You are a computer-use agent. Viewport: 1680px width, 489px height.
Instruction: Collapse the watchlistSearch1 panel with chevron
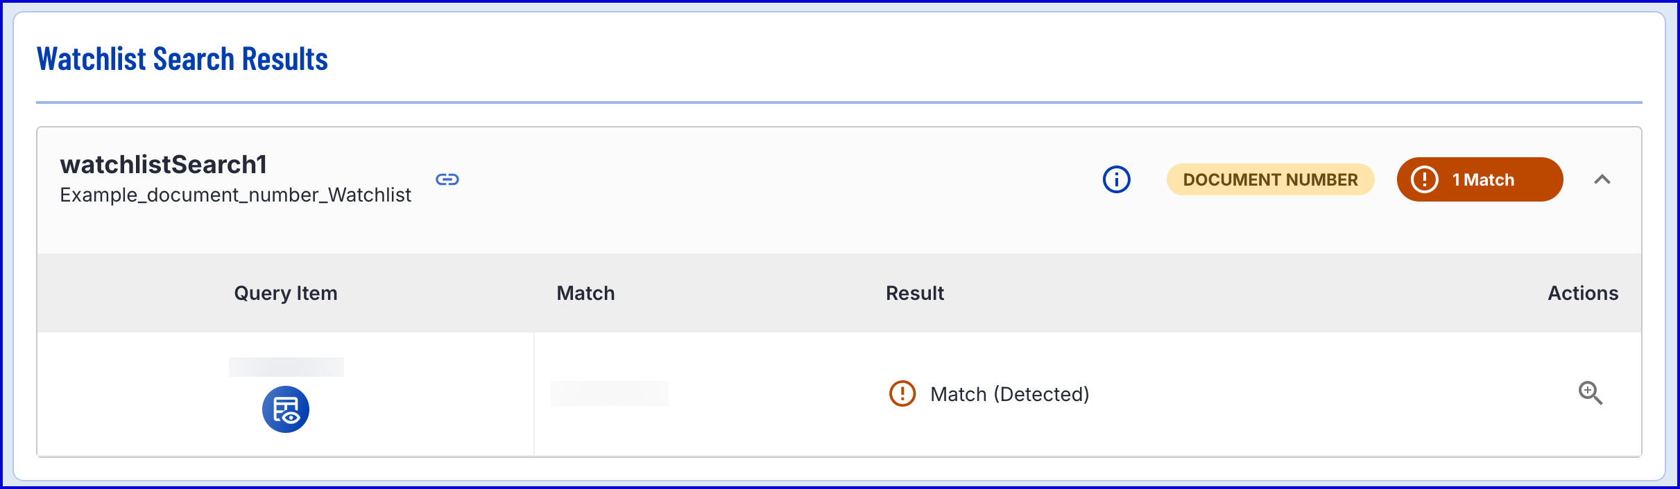click(x=1602, y=179)
